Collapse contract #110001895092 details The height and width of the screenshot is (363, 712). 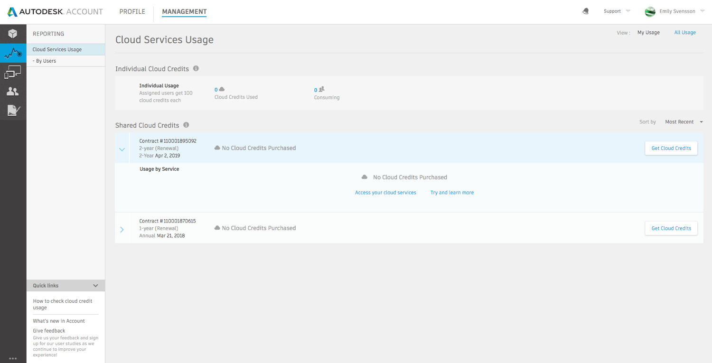point(122,149)
